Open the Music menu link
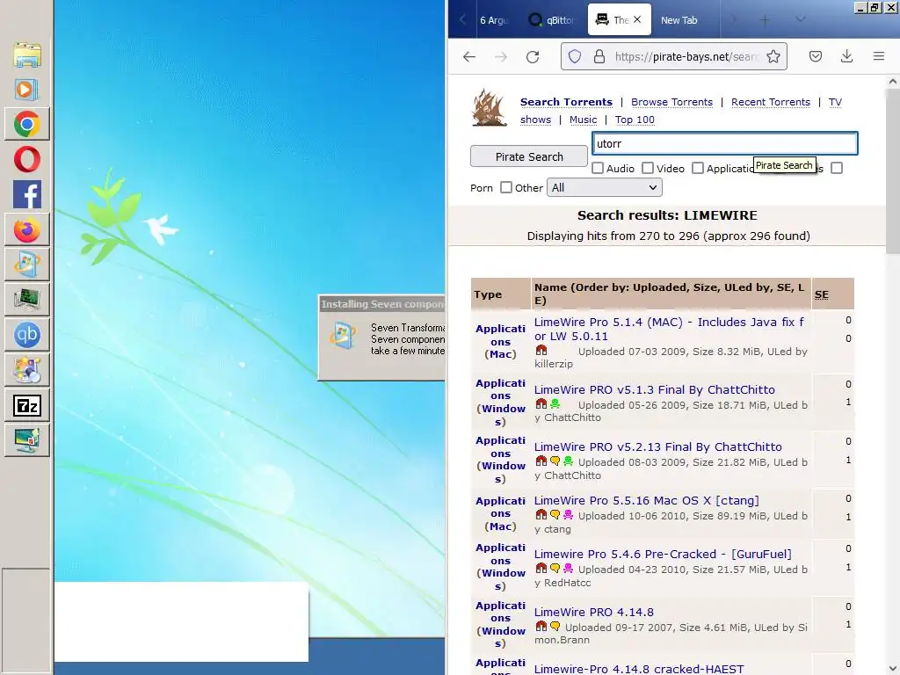The height and width of the screenshot is (675, 900). click(583, 120)
